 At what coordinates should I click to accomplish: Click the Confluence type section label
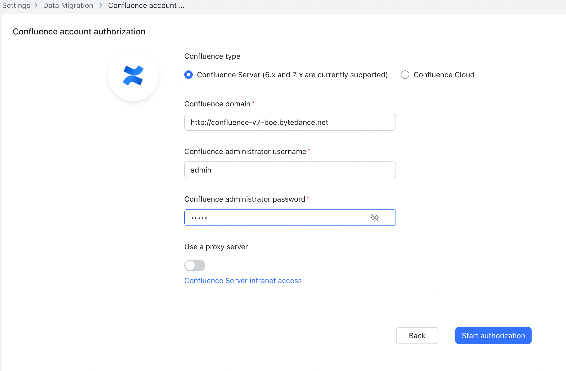[212, 56]
